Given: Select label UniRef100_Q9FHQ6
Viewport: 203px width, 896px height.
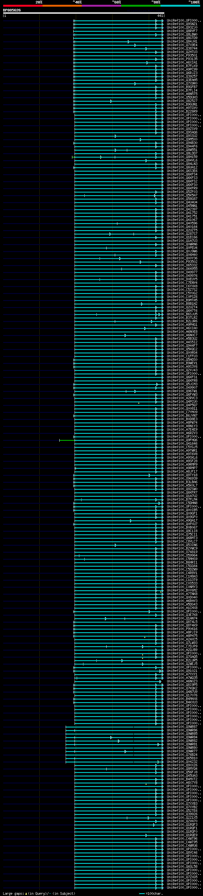Looking at the screenshot, I should pyautogui.click(x=182, y=440).
